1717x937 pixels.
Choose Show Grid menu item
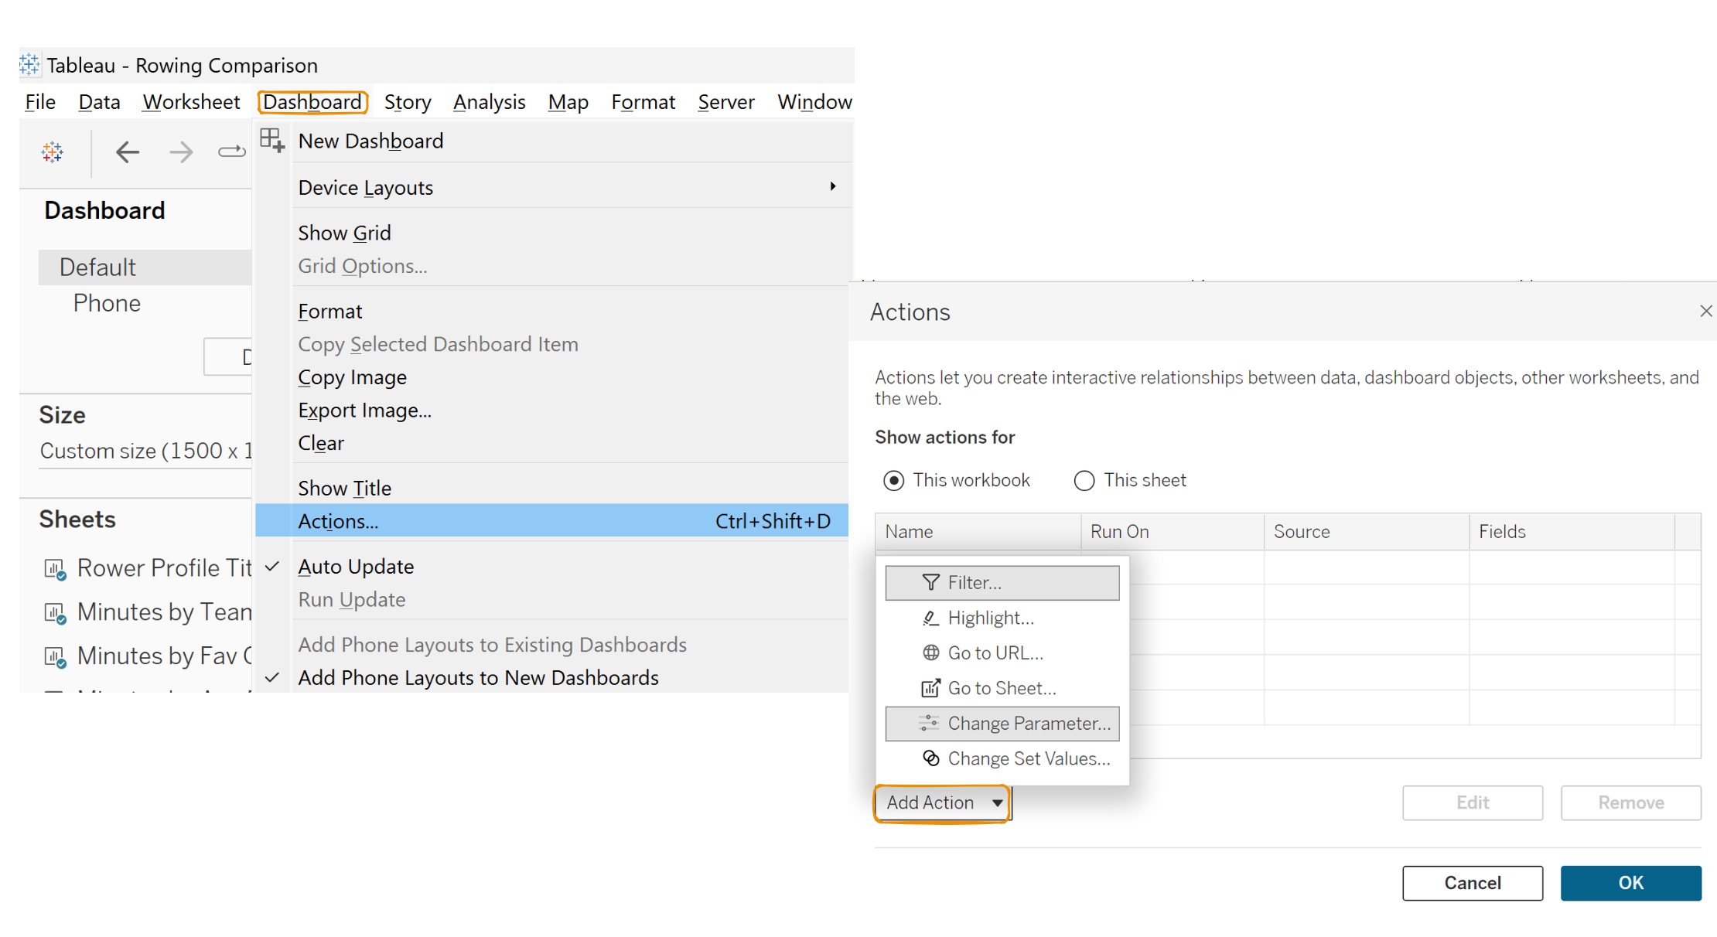551,233
